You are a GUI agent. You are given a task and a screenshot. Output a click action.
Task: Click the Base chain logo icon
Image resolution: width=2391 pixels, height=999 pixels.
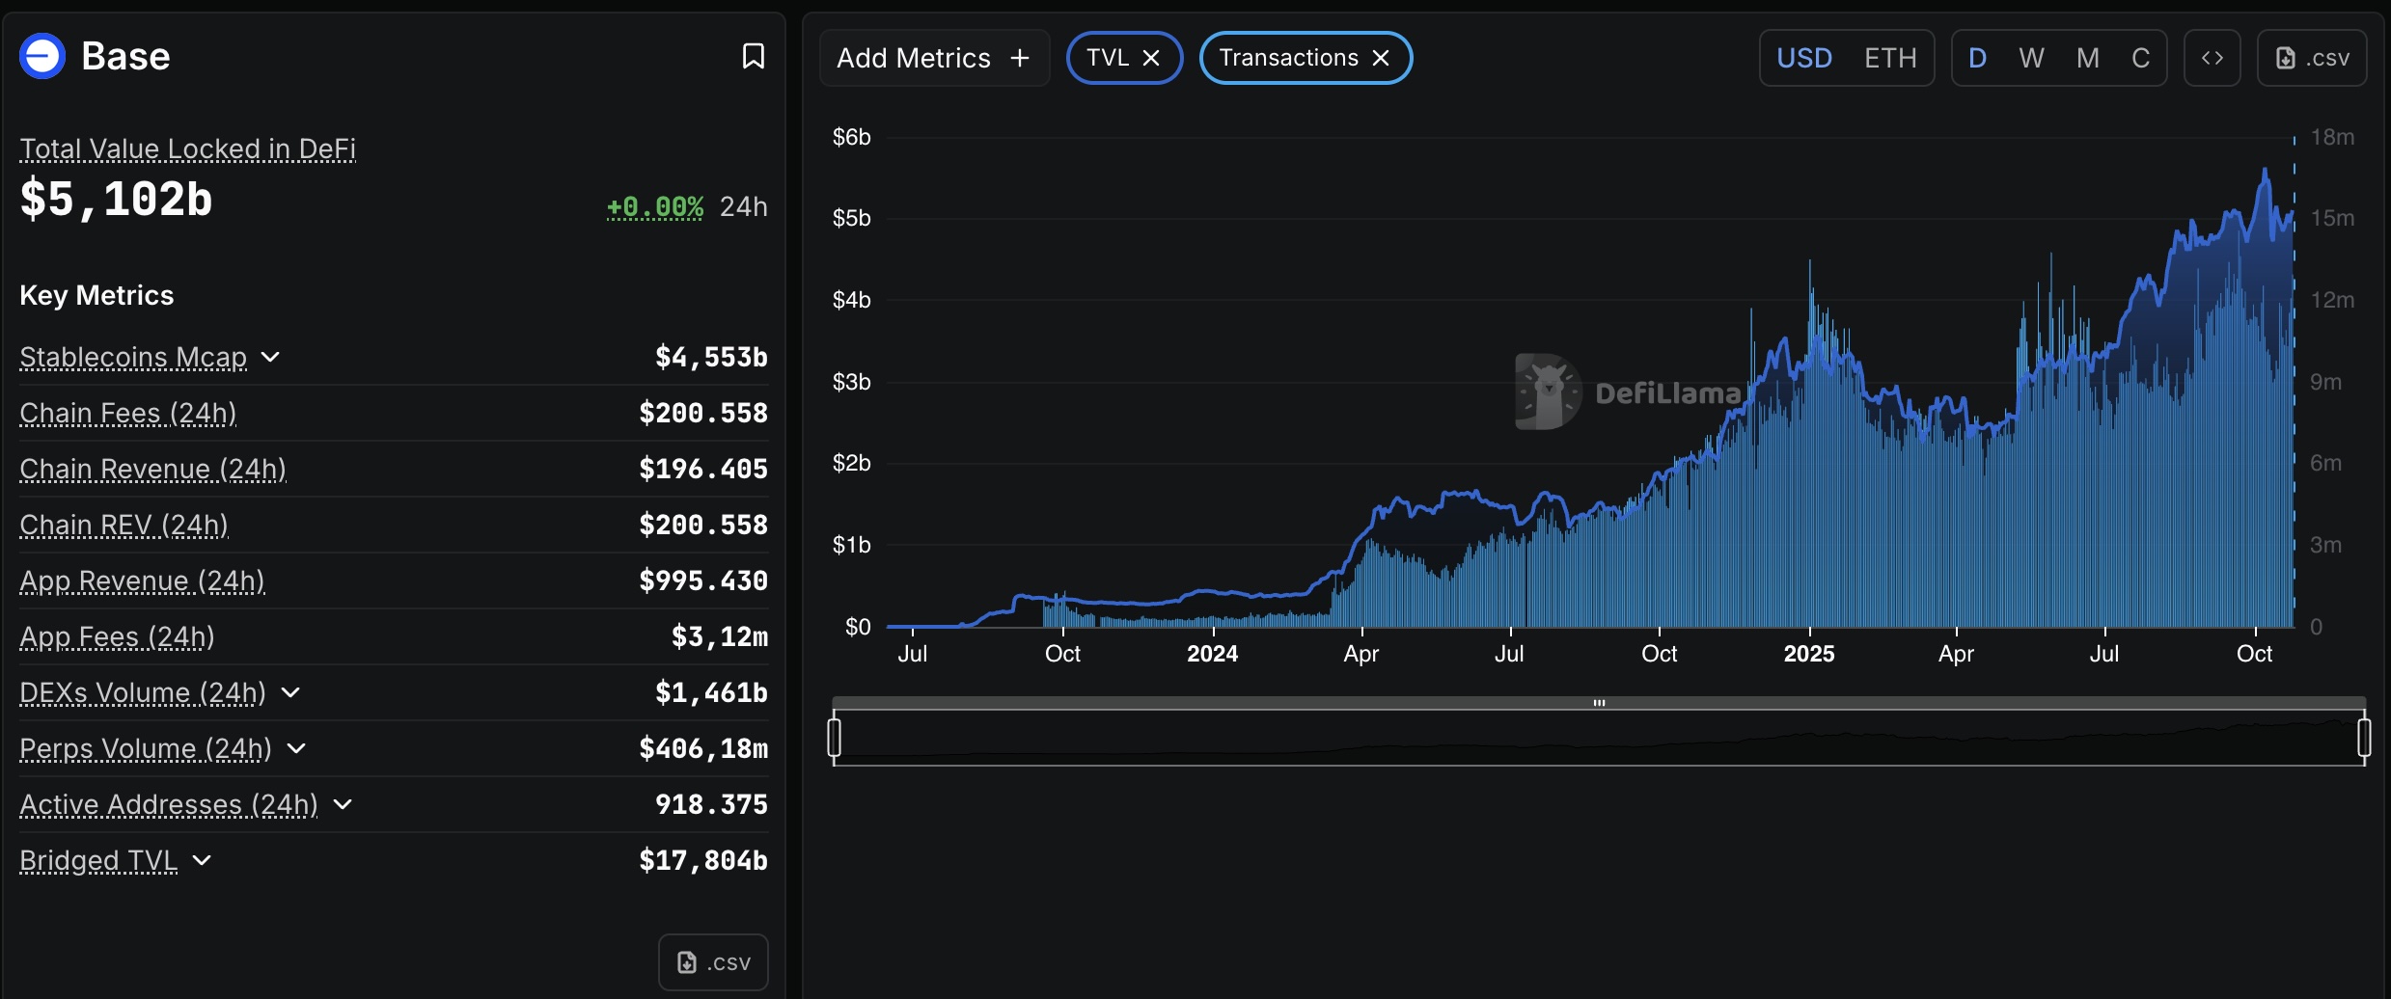[42, 57]
